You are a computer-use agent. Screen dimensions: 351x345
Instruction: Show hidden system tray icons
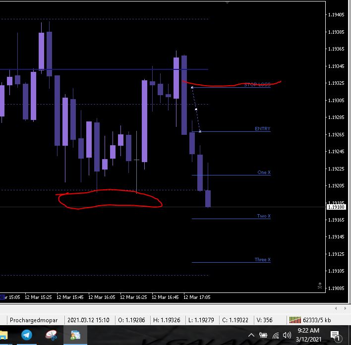251,335
